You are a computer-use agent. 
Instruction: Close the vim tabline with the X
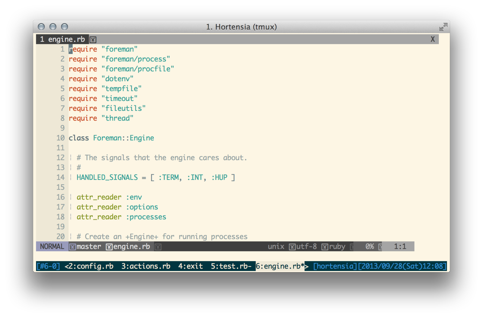pos(433,39)
